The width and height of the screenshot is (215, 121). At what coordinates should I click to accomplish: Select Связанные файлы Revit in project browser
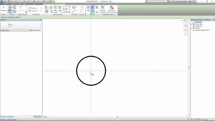pos(202,30)
